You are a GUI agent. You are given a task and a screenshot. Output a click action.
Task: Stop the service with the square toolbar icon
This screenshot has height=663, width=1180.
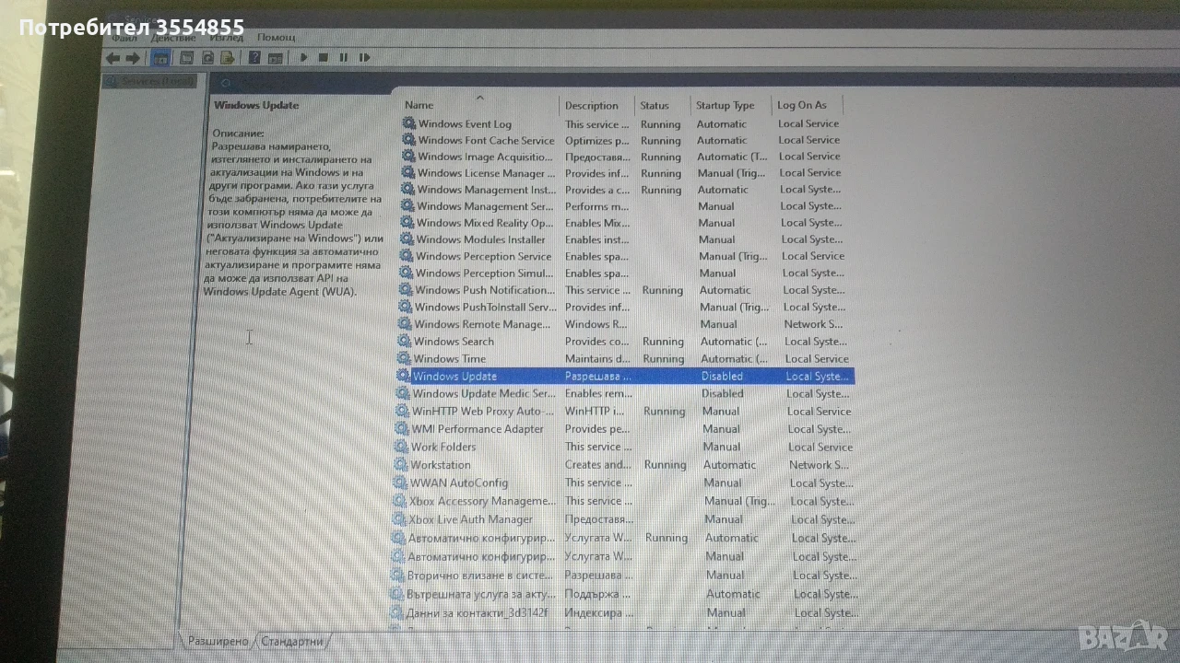(x=324, y=58)
